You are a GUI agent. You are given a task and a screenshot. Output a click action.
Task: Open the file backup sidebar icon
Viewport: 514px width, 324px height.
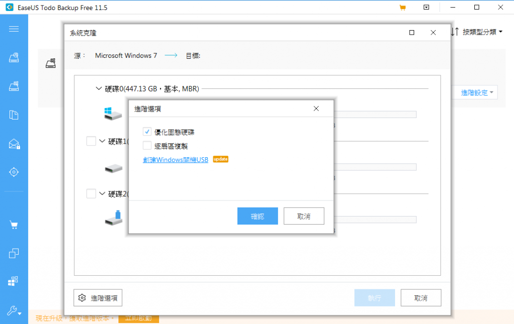pyautogui.click(x=14, y=115)
